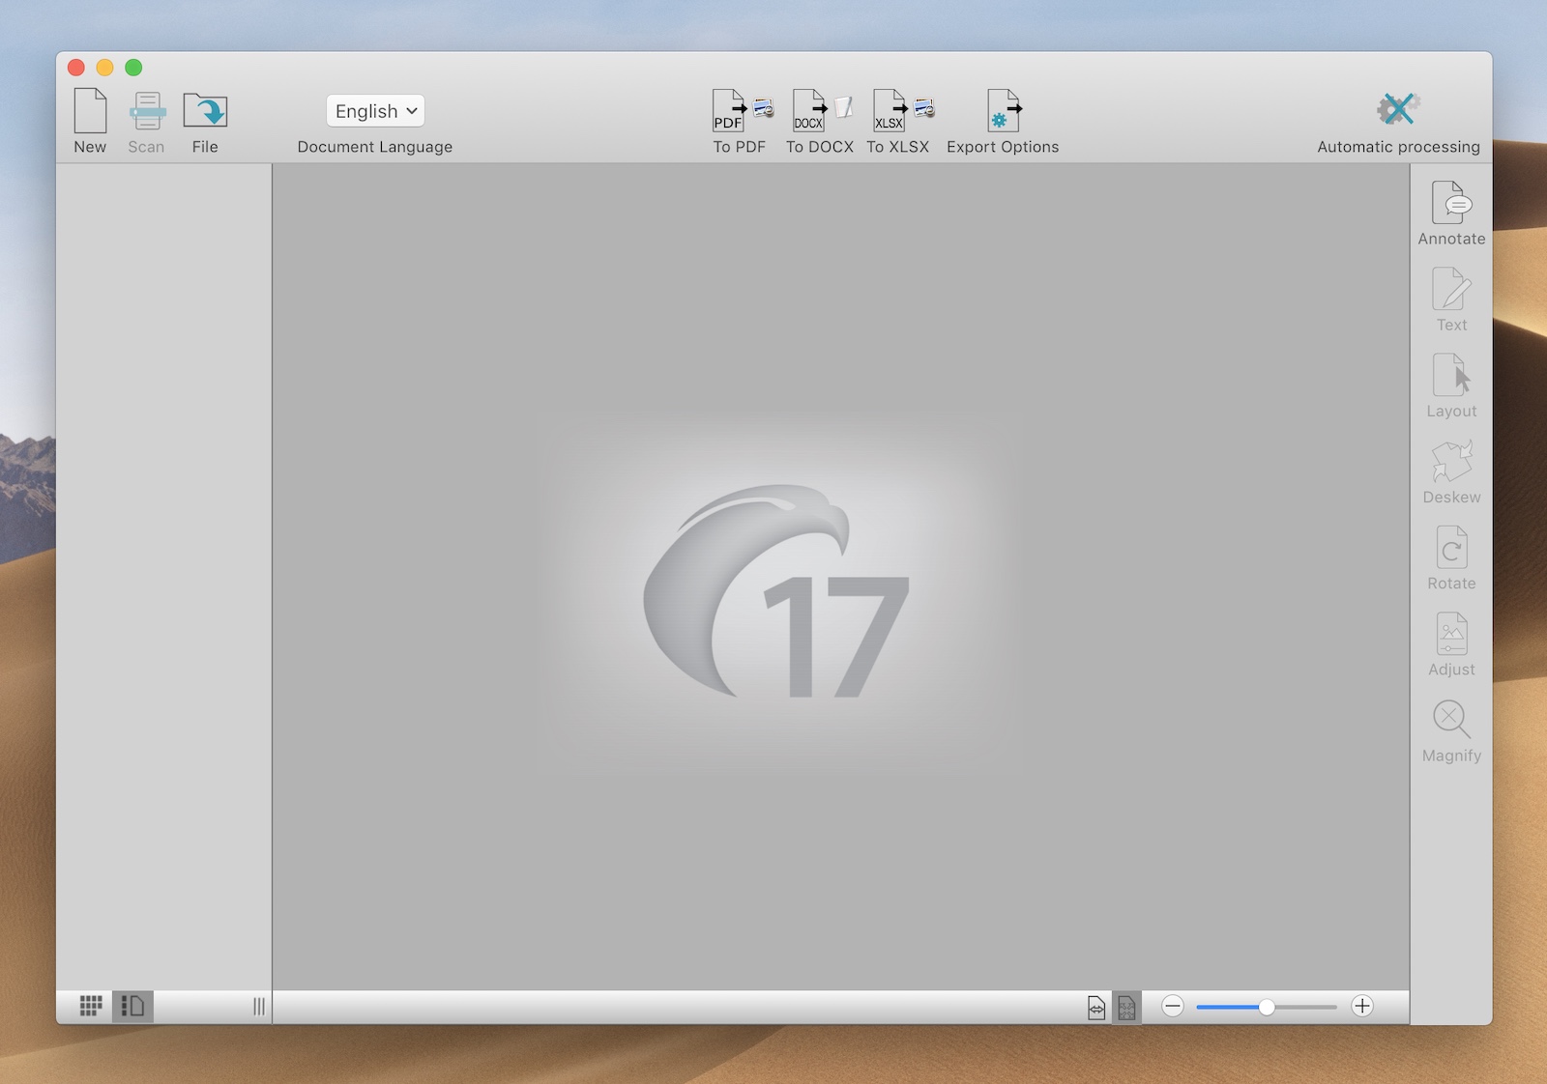Screen dimensions: 1547x1084
Task: Switch to page list sidebar view
Action: [x=132, y=1006]
